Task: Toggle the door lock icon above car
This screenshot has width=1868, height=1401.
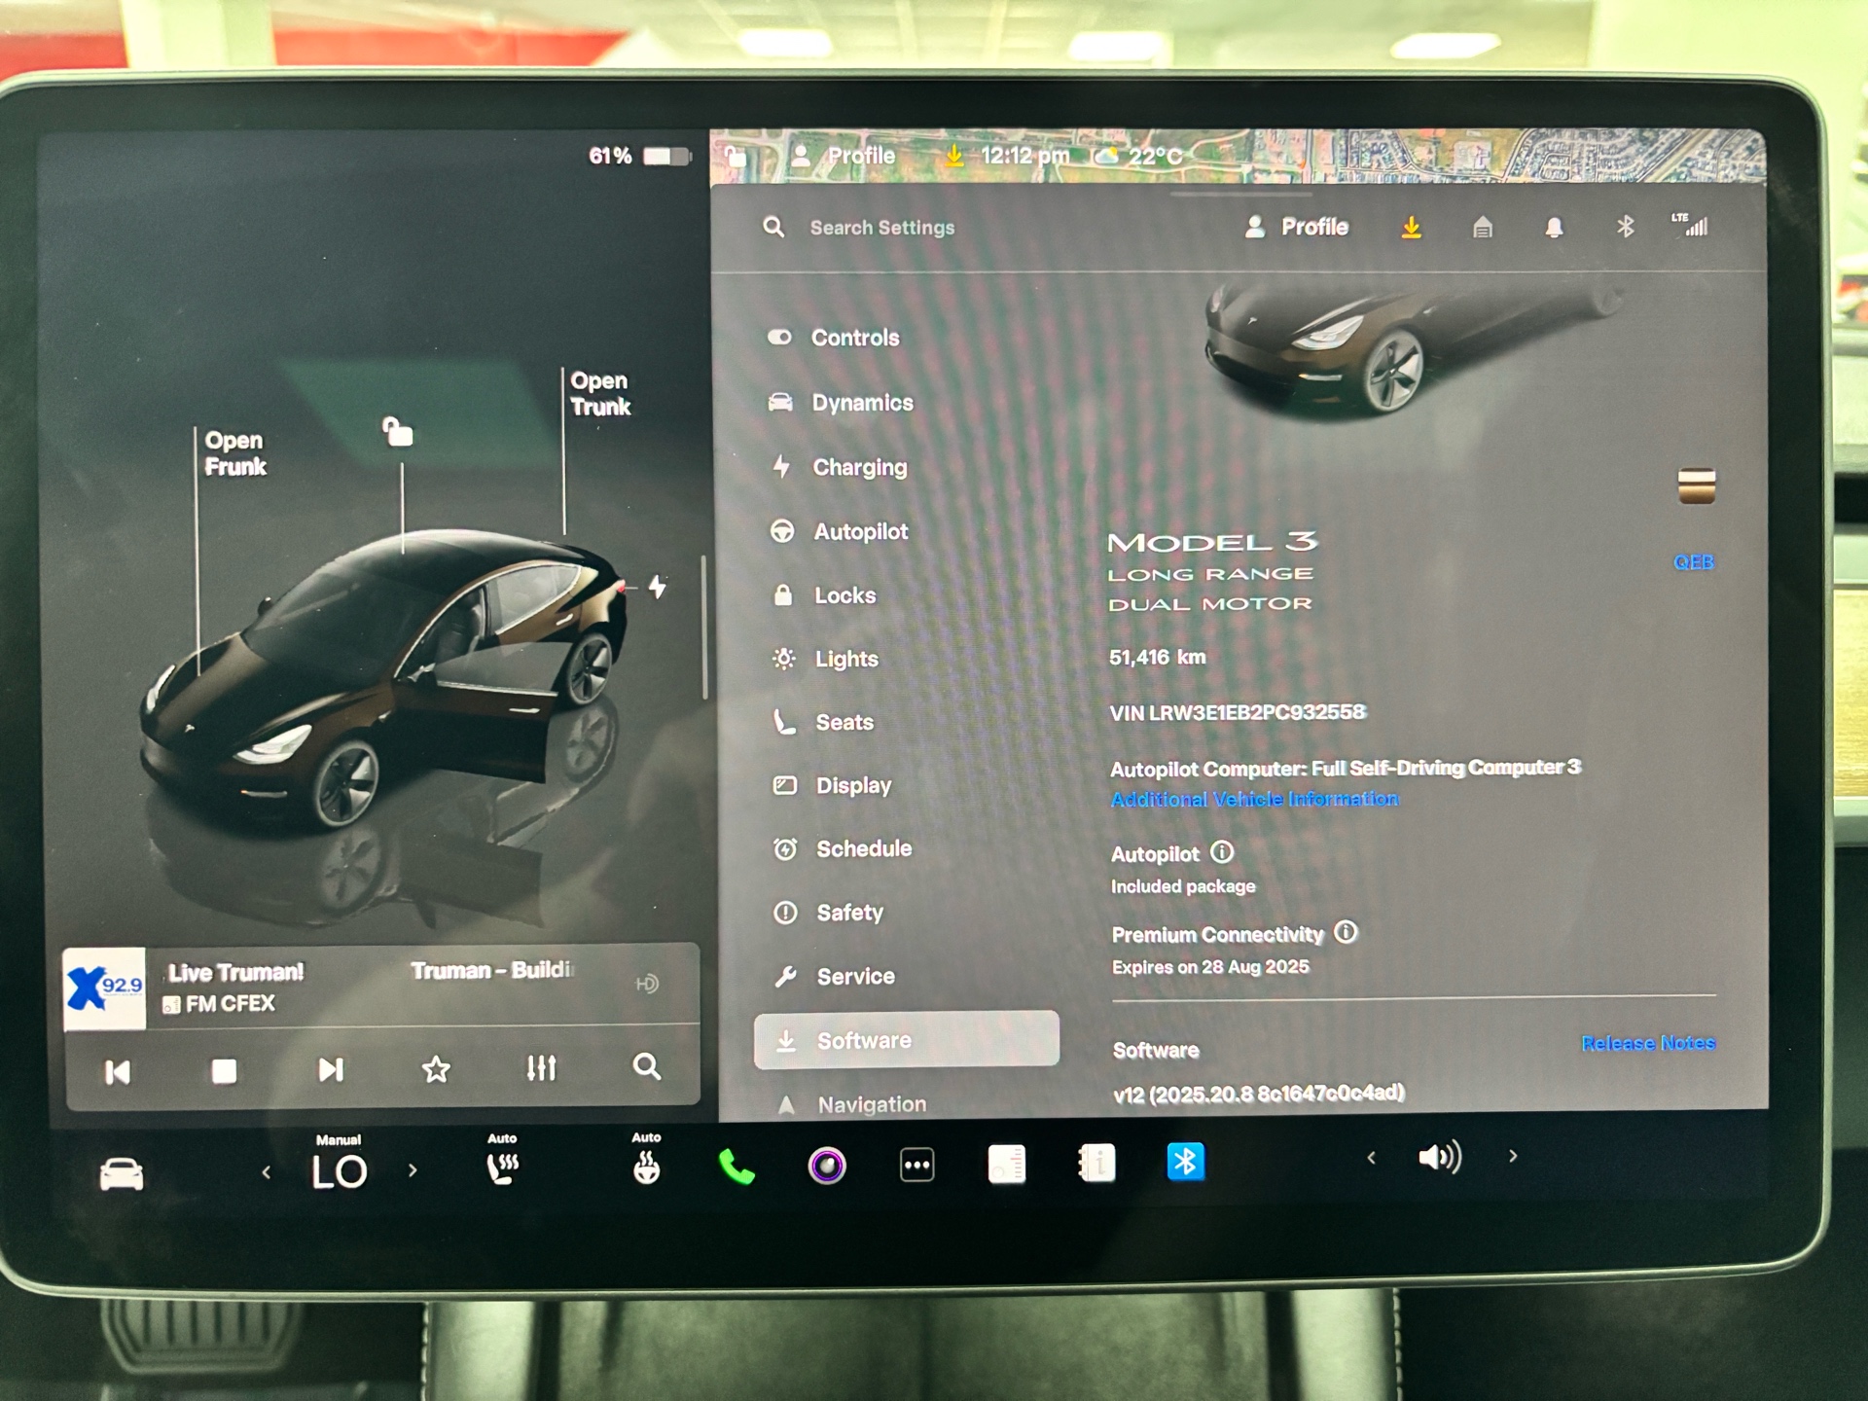Action: click(397, 431)
